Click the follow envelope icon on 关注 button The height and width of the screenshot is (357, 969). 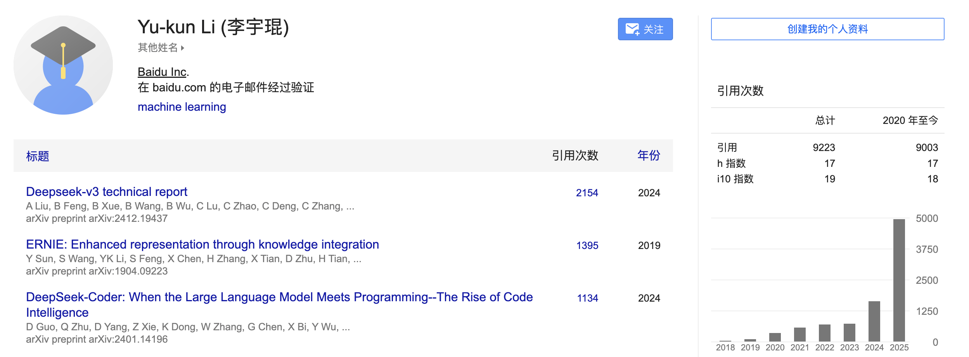[632, 29]
